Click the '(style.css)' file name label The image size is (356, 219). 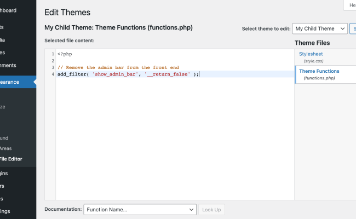pyautogui.click(x=313, y=61)
